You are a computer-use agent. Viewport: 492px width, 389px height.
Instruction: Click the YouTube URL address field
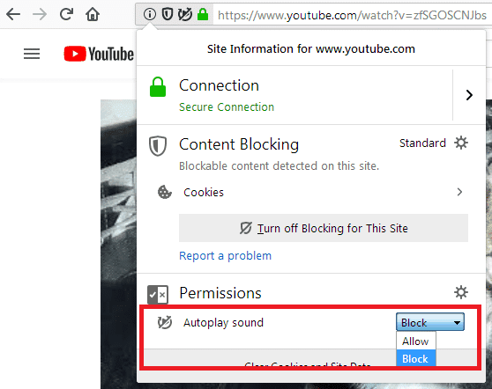(x=352, y=15)
